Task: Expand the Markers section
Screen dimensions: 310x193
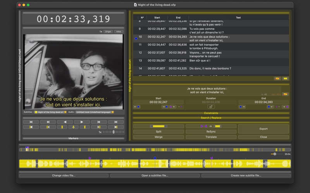Action: tap(73, 138)
